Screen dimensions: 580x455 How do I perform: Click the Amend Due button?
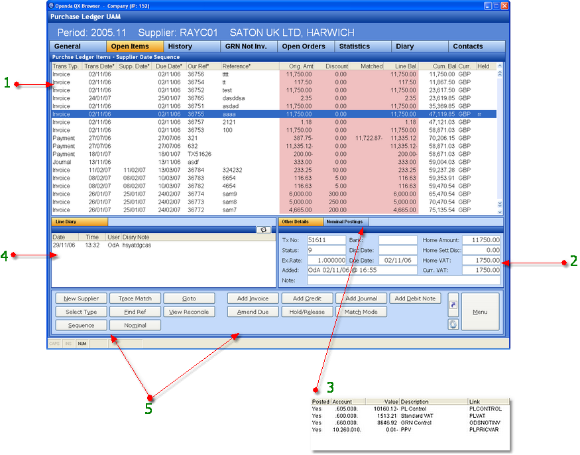click(x=253, y=312)
